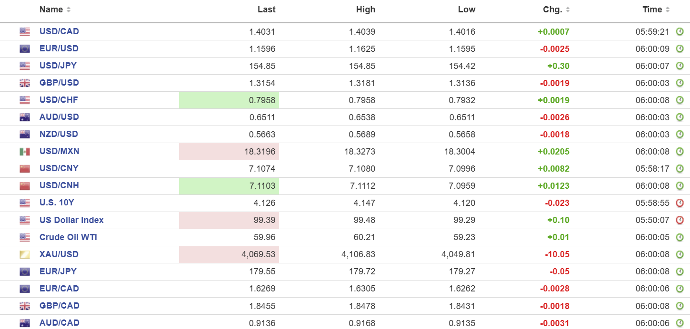Viewport: 690px width, 329px height.
Task: Click the gold bar icon beside XAU/USD
Action: pos(25,254)
